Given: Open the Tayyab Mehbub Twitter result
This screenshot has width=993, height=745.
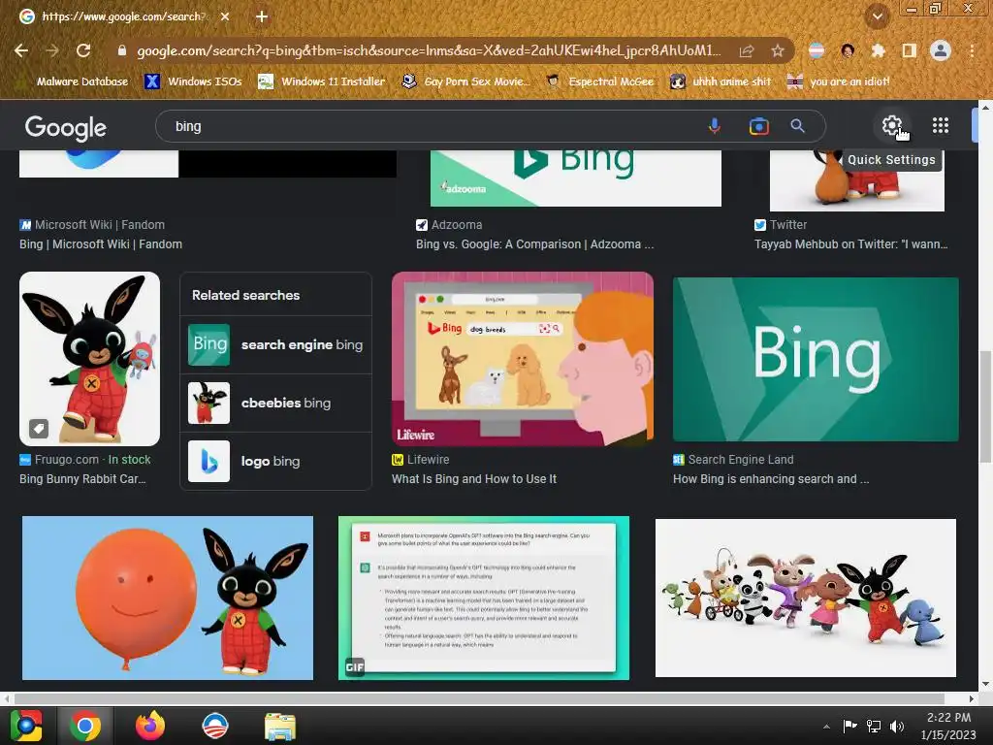Looking at the screenshot, I should click(850, 243).
